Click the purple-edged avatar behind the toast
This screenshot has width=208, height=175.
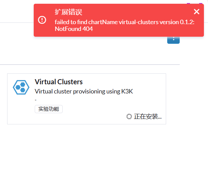point(194,3)
